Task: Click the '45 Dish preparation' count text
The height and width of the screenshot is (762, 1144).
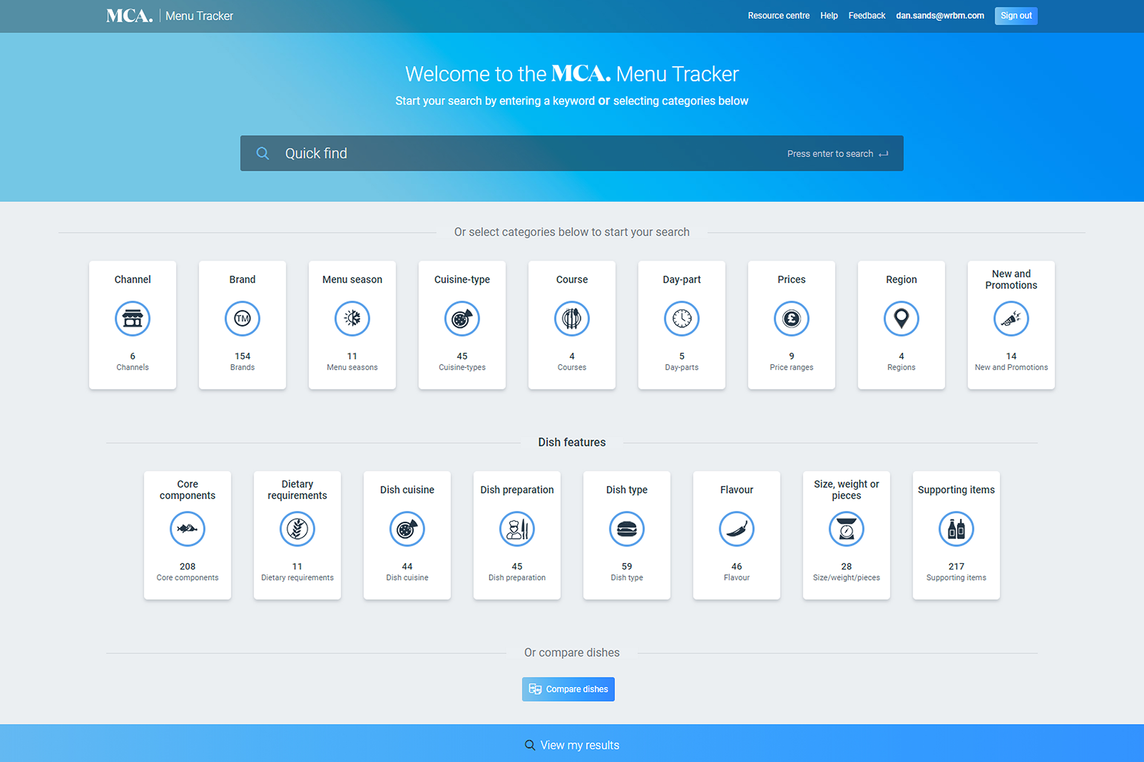Action: point(517,572)
